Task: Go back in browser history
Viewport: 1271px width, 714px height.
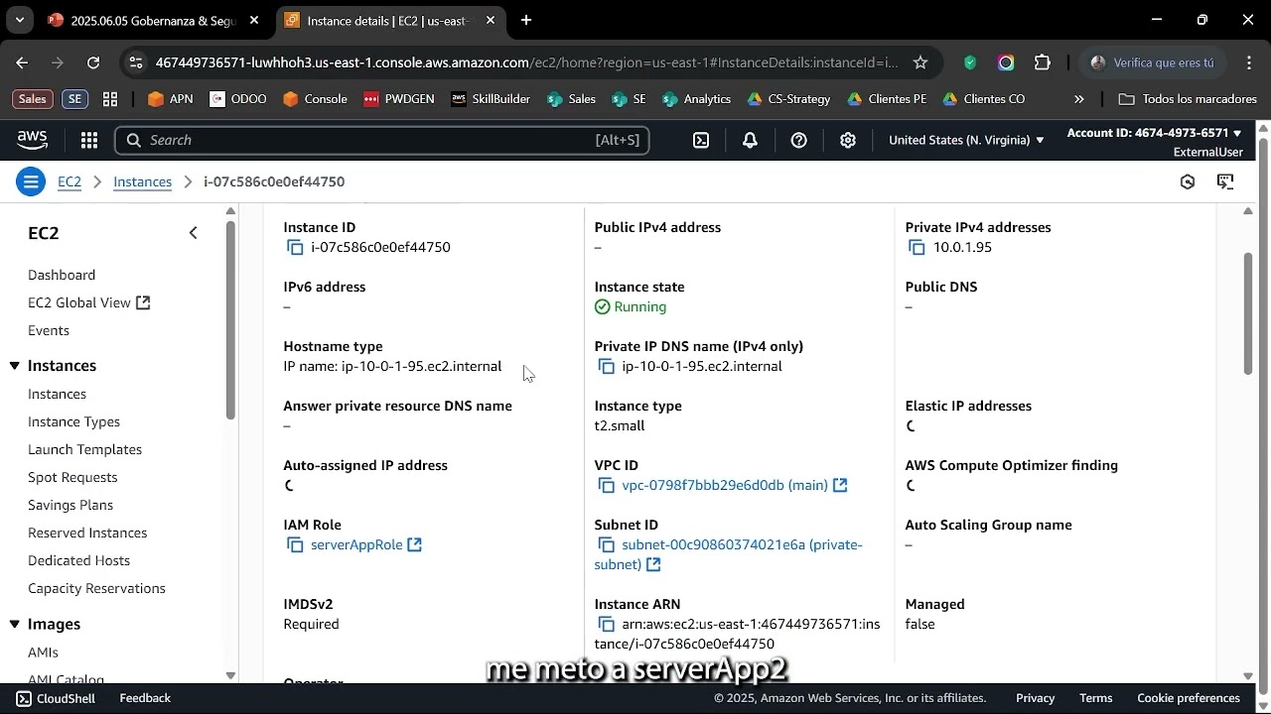Action: point(22,62)
